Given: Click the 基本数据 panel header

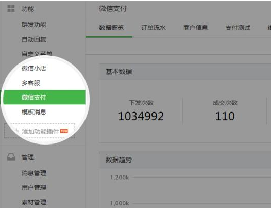Looking at the screenshot, I should 185,72.
